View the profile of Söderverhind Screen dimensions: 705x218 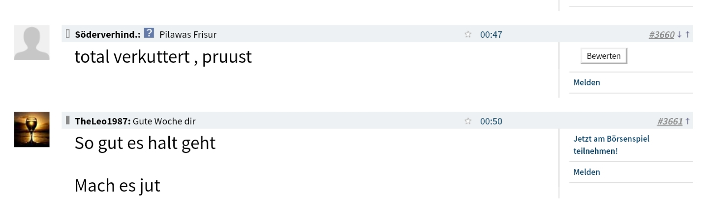tap(108, 34)
